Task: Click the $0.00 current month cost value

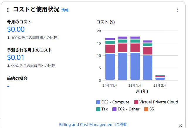Action: 16,29
